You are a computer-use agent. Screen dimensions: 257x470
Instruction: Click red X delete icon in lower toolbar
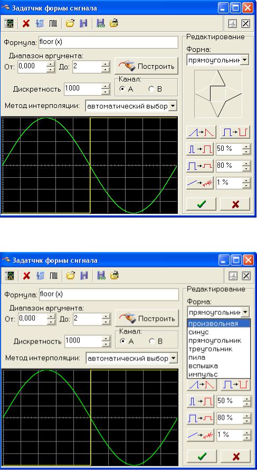[x=26, y=276]
